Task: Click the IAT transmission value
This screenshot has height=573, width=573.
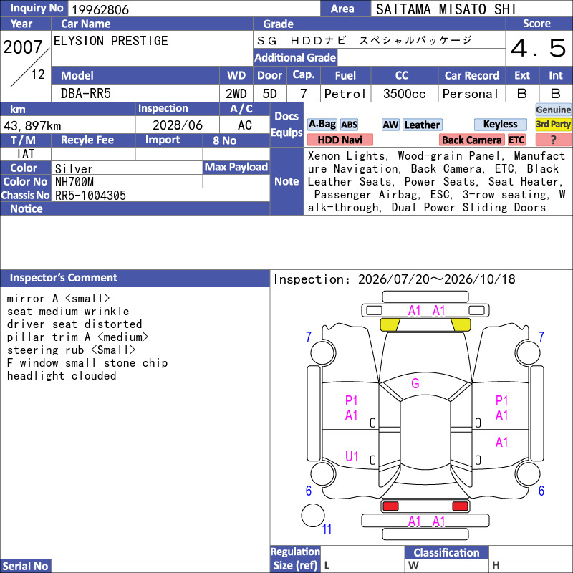Action: click(x=26, y=154)
